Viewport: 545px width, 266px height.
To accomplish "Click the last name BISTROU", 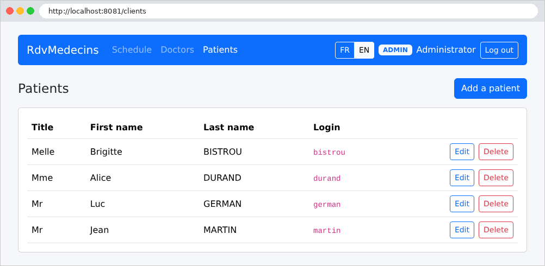I will click(223, 151).
